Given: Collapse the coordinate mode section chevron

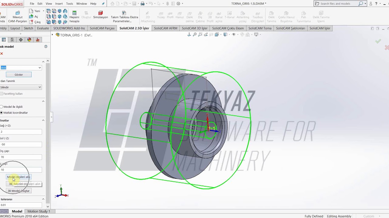Looking at the screenshot, I should tap(43, 101).
